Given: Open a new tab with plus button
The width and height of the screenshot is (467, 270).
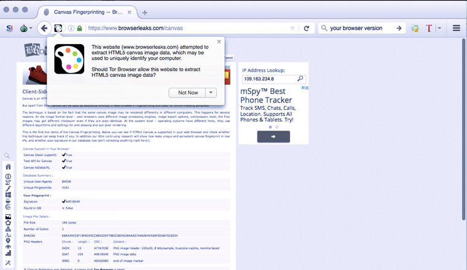Looking at the screenshot, I should [144, 12].
